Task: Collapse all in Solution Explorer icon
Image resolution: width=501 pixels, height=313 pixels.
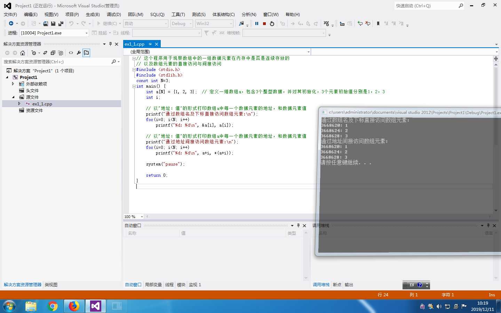Action: (53, 53)
